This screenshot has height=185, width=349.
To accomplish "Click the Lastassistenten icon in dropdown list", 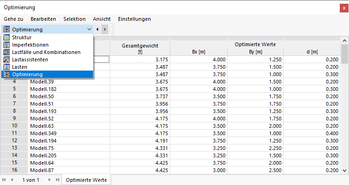I will click(6, 60).
